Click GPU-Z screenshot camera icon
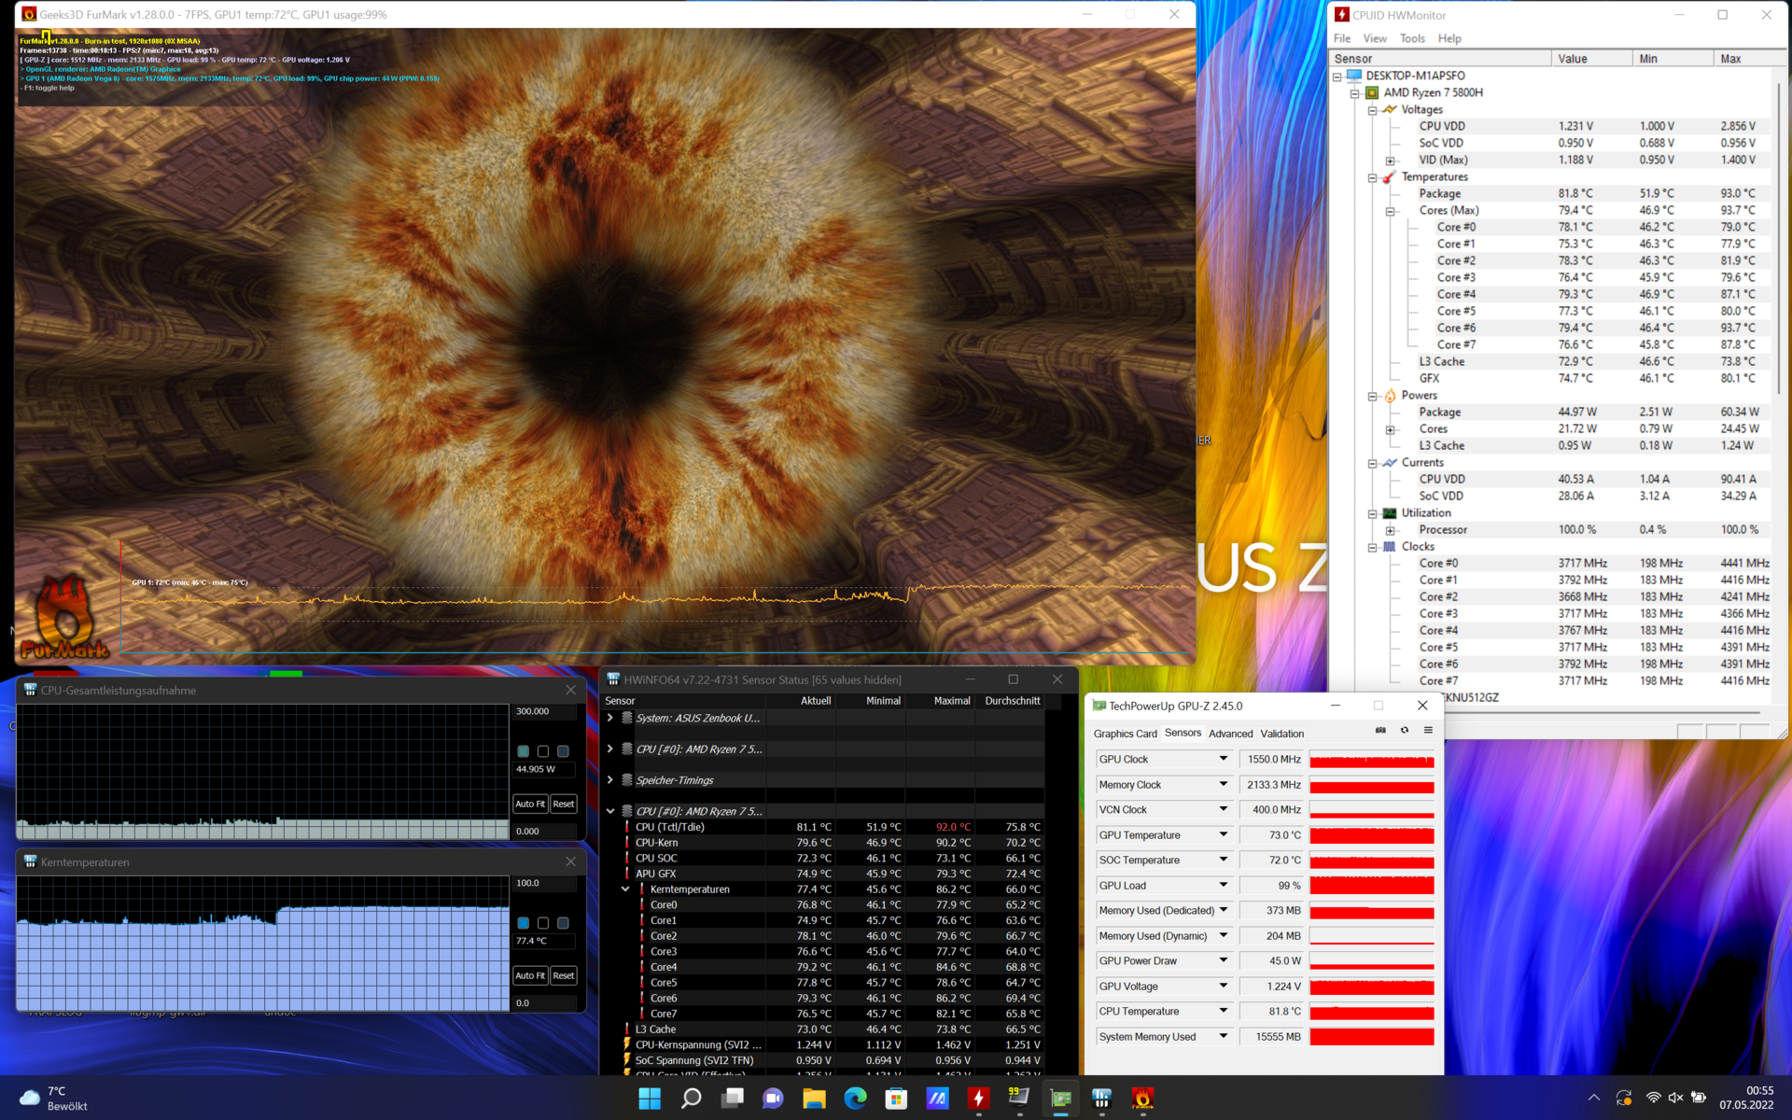Image resolution: width=1792 pixels, height=1120 pixels. pos(1380,730)
